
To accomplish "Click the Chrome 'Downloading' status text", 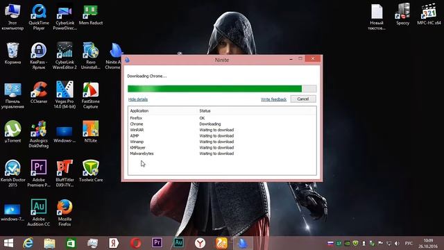I will tap(210, 124).
